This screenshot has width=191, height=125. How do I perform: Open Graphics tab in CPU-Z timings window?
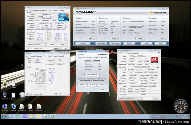coord(55,56)
